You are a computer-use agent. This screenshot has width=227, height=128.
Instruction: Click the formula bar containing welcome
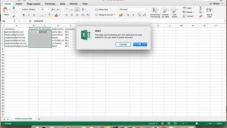(129, 21)
